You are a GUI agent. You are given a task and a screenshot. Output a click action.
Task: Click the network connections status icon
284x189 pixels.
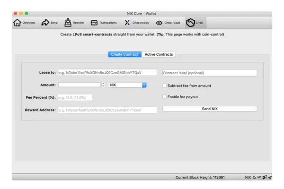point(265,177)
